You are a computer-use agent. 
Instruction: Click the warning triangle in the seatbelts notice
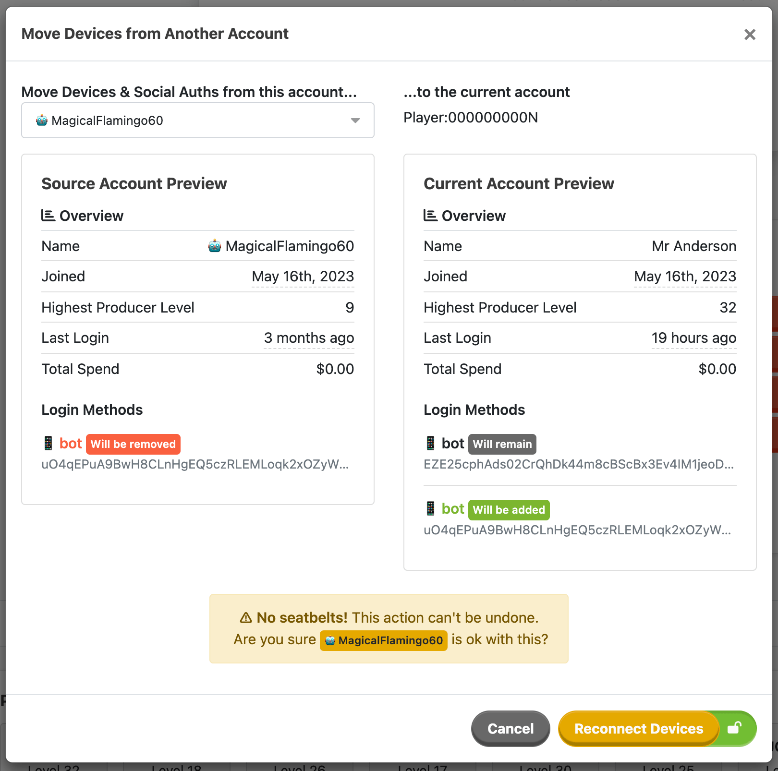point(247,618)
